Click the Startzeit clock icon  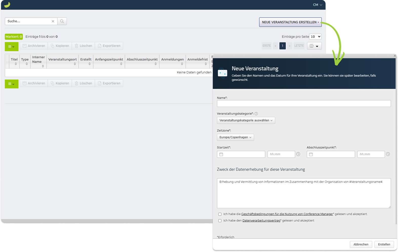pyautogui.click(x=298, y=154)
